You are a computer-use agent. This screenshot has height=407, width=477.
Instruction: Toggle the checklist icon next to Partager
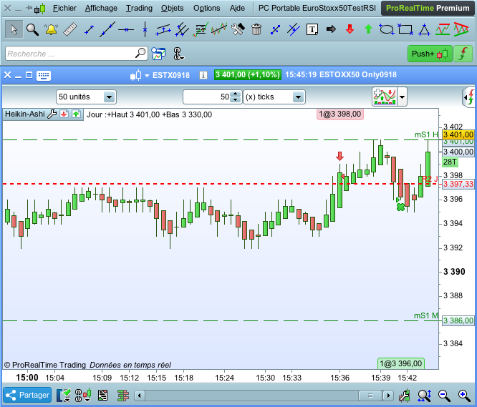pos(64,395)
